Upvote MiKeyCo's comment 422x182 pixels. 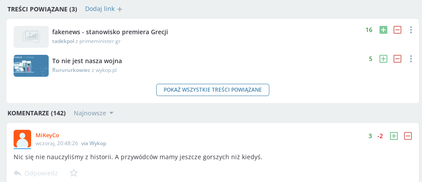click(394, 136)
